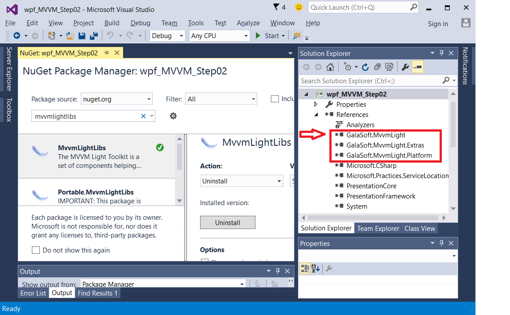
Task: Click the Save All toolbar icon
Action: (94, 36)
